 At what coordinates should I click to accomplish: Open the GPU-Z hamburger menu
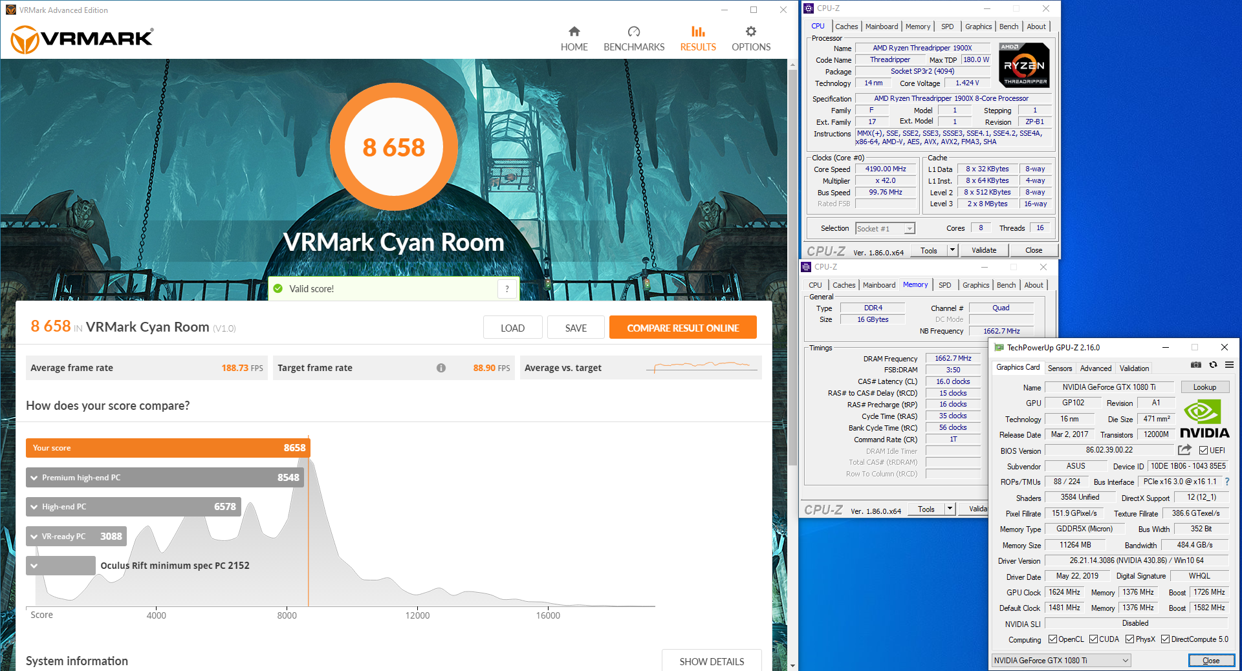(x=1229, y=365)
